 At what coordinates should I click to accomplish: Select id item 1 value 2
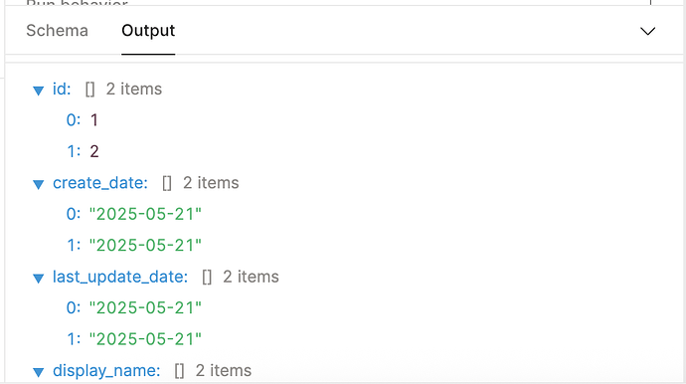click(x=94, y=151)
